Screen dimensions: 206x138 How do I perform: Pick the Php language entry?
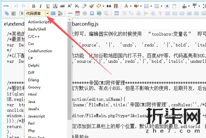click(x=46, y=130)
